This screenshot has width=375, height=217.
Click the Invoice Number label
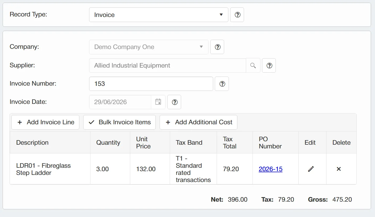pyautogui.click(x=33, y=83)
